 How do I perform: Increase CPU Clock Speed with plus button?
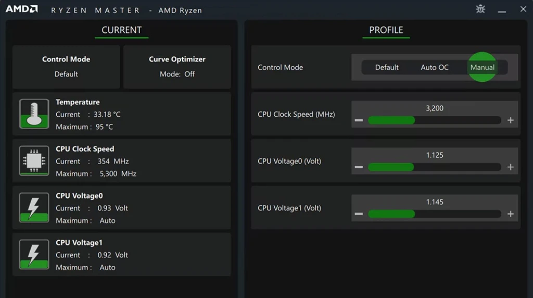coord(510,120)
